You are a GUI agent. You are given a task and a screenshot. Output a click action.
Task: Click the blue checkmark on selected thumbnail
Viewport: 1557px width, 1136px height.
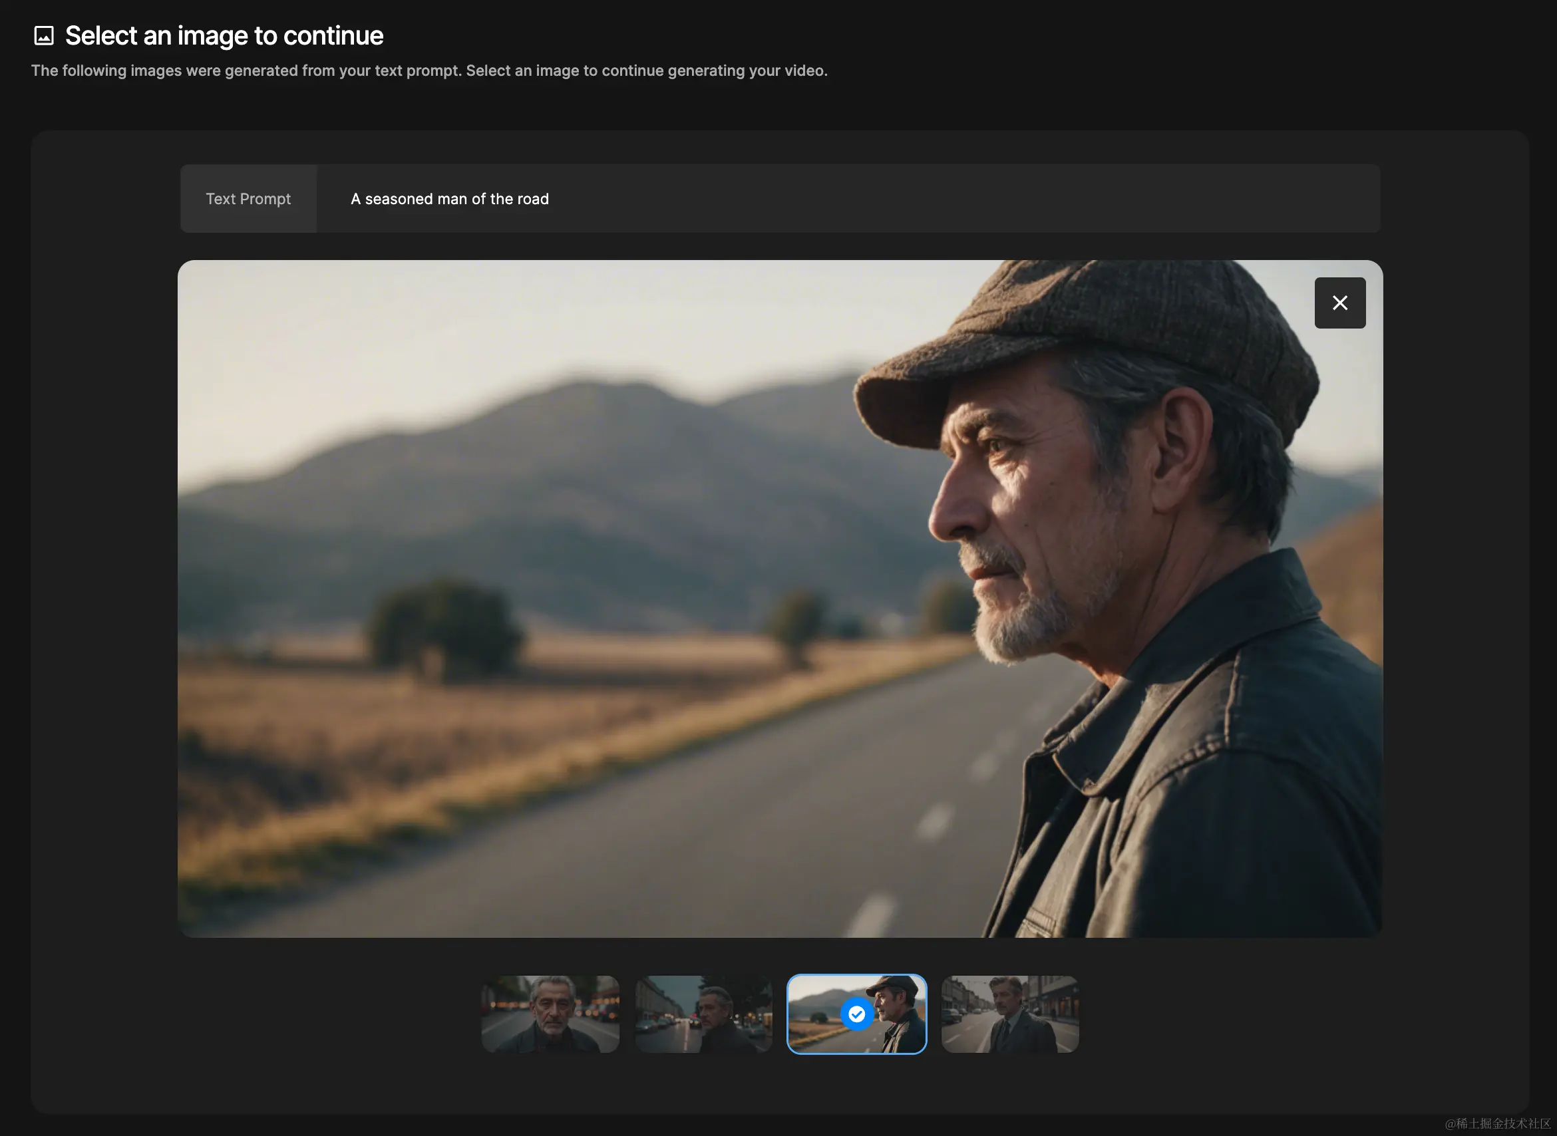[x=856, y=1014]
